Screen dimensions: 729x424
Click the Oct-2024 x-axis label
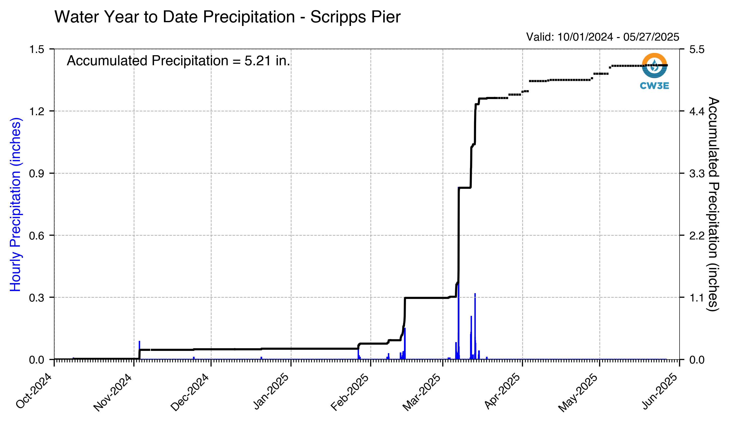(34, 391)
